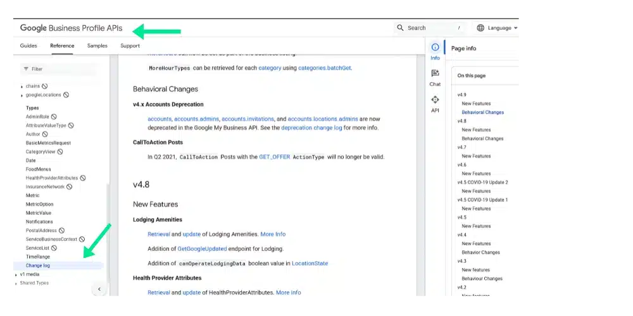Image resolution: width=633 pixels, height=316 pixels.
Task: Switch to the Guides tab
Action: click(x=28, y=46)
